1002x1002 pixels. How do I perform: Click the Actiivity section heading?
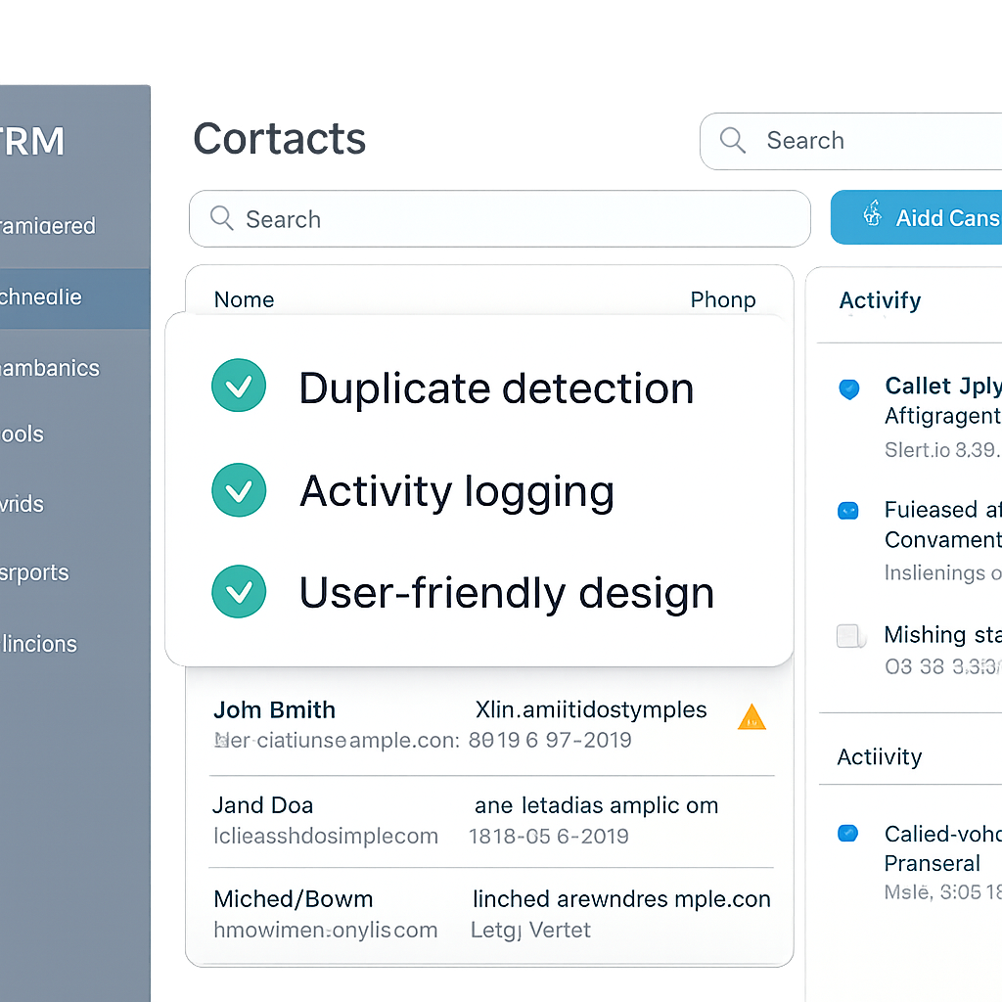[880, 756]
